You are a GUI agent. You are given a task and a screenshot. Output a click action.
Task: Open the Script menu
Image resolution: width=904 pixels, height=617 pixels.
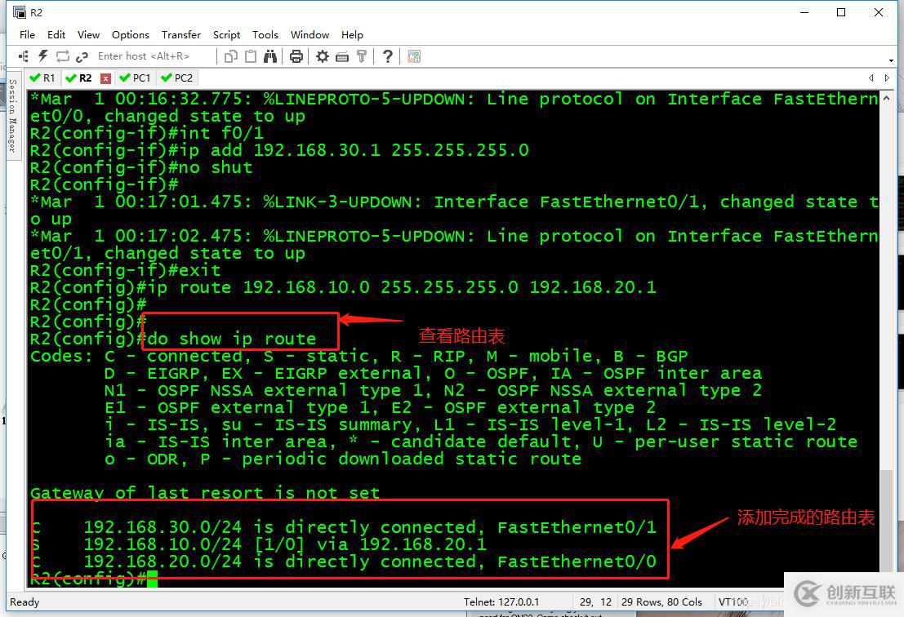[x=226, y=35]
